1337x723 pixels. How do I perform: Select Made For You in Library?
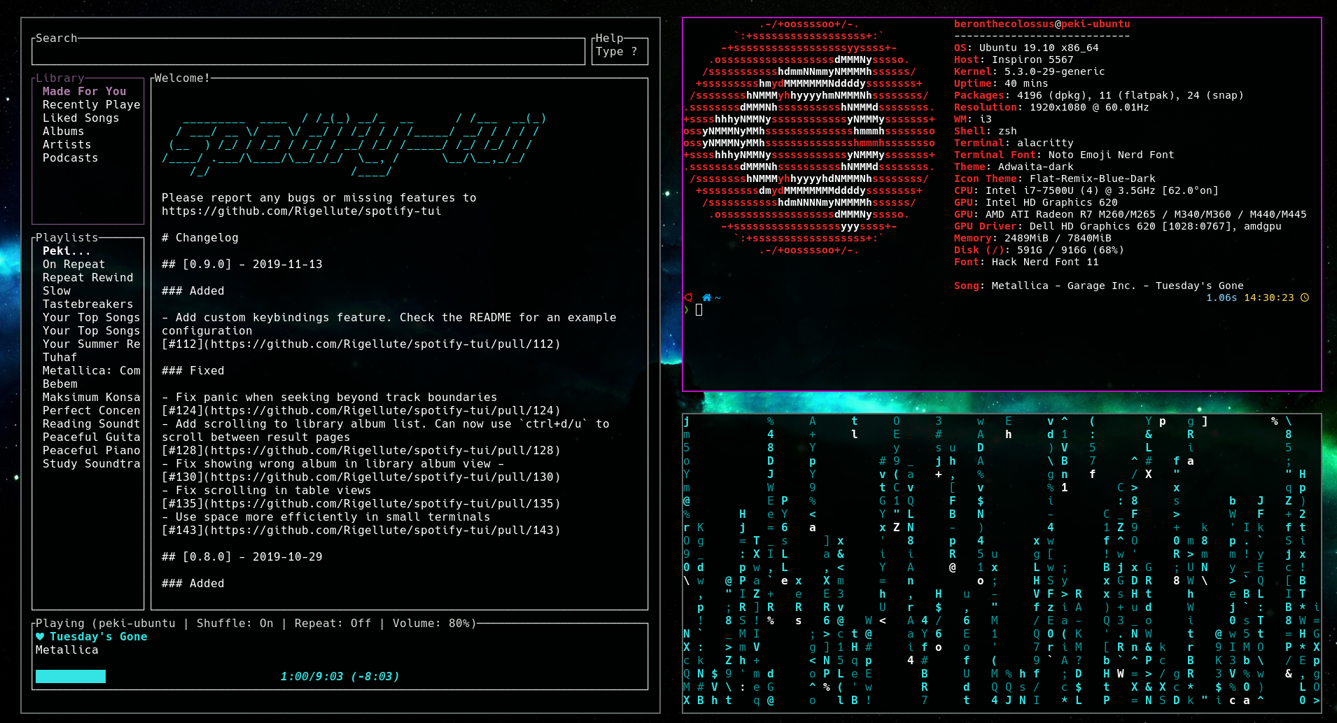point(85,92)
